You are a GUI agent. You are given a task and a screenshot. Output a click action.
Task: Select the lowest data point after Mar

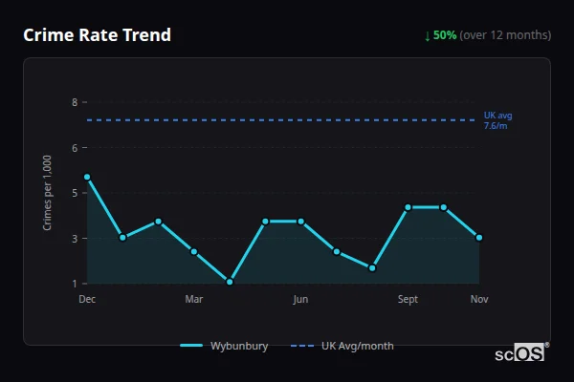[230, 282]
